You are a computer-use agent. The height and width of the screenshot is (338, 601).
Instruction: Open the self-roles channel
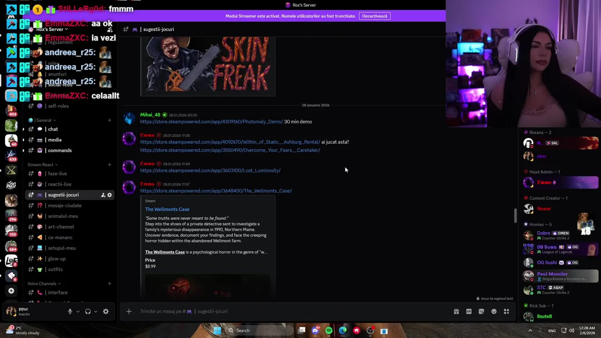point(69,106)
